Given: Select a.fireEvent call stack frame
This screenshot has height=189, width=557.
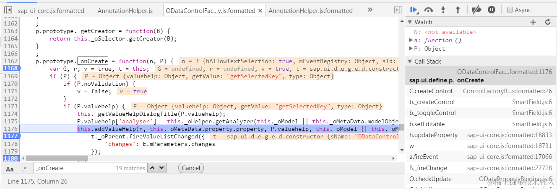Looking at the screenshot, I should [x=481, y=157].
